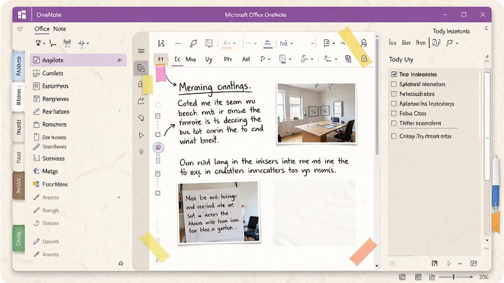Open the OneNote app grid icon
The height and width of the screenshot is (283, 504).
[22, 14]
